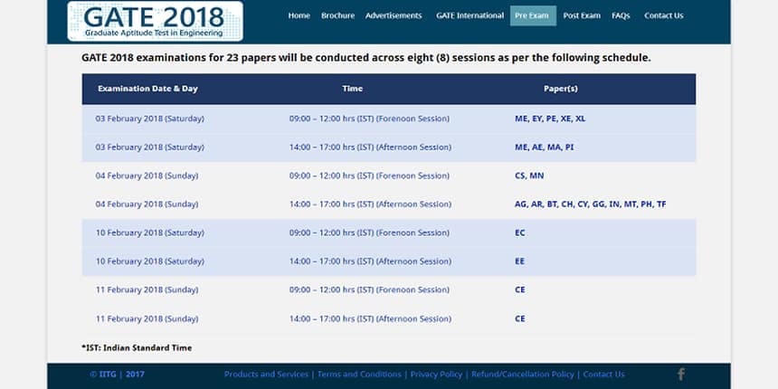Viewport: 778px width, 389px height.
Task: Click 03 February 2018 date in afternoon row
Action: pyautogui.click(x=150, y=147)
